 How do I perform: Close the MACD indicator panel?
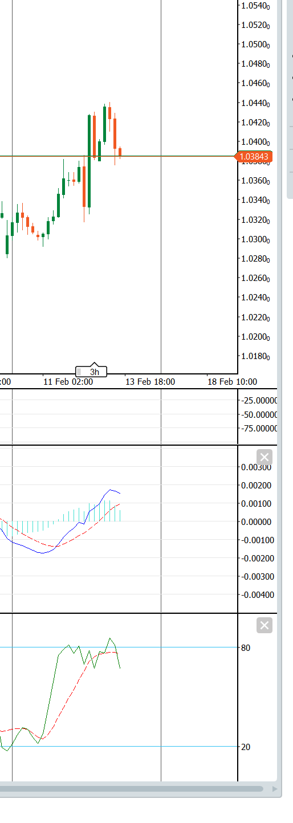pos(264,457)
